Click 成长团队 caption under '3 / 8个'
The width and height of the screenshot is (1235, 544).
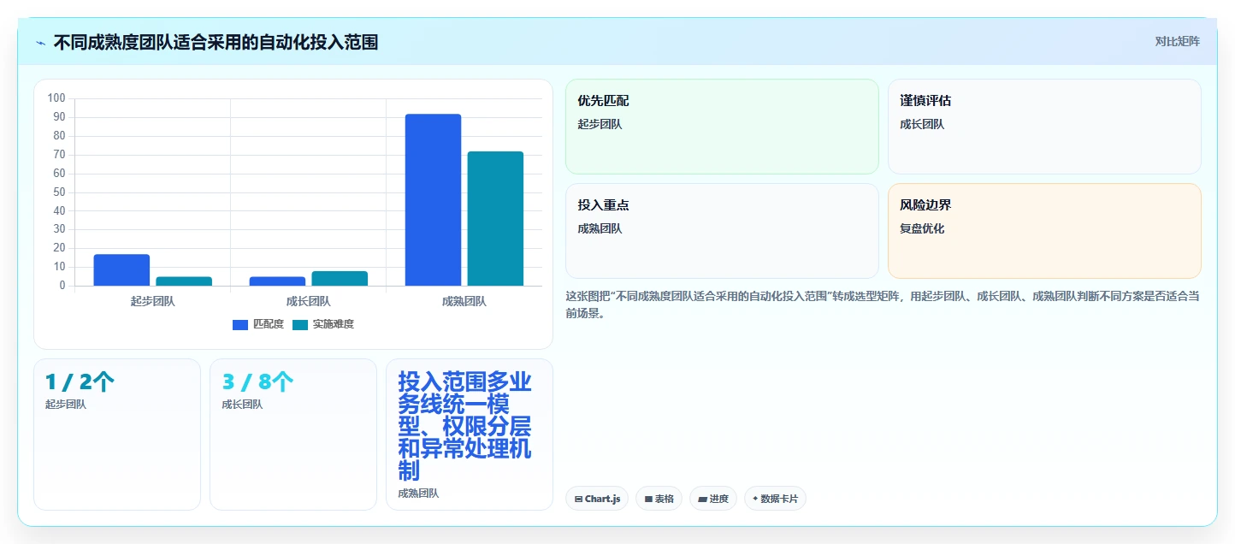point(242,405)
